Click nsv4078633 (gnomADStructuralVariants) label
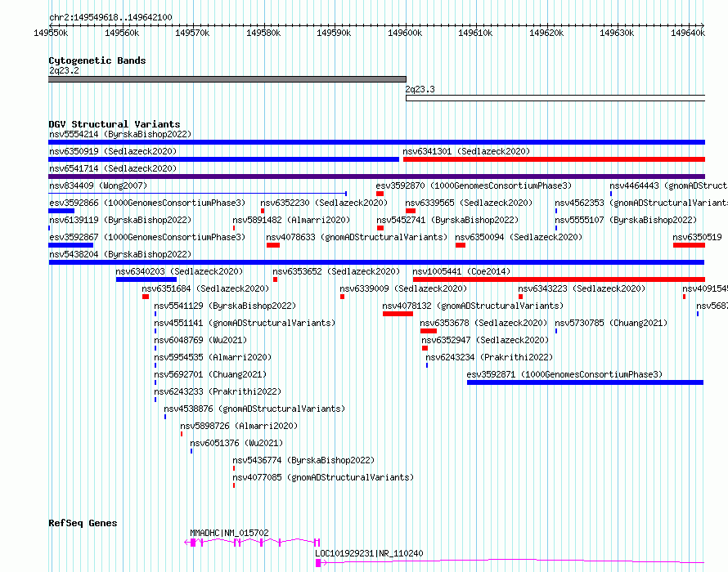Viewport: 728px width, 572px height. click(x=357, y=238)
